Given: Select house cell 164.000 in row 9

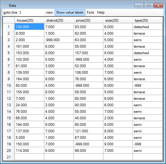Looking at the screenshot, I should [29, 79].
